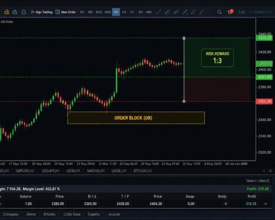Open the BTCUSD,H1 chart tab
275x220 pixels.
pyautogui.click(x=143, y=171)
